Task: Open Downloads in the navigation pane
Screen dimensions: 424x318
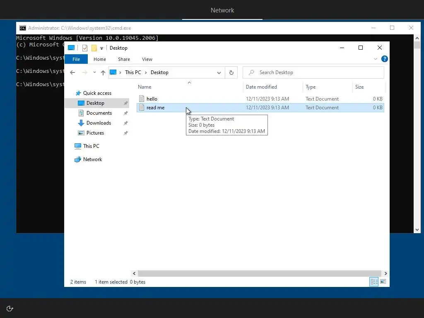Action: pos(99,123)
